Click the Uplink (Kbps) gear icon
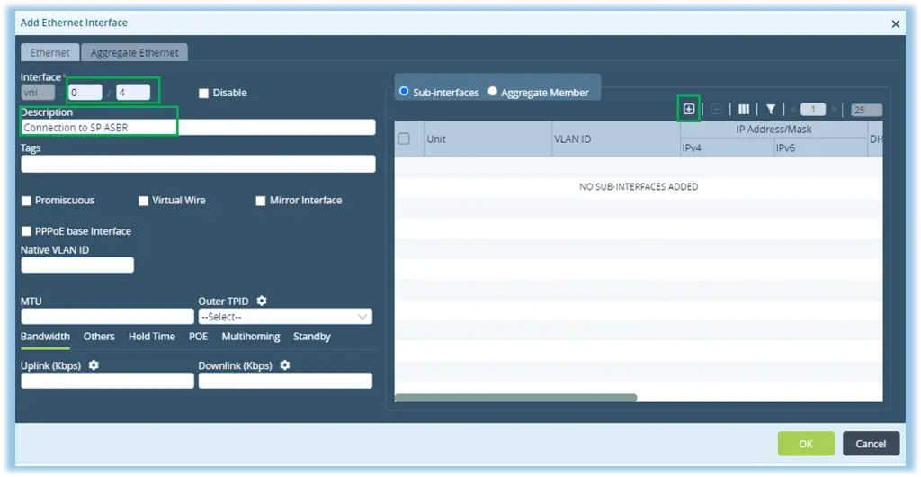 94,364
